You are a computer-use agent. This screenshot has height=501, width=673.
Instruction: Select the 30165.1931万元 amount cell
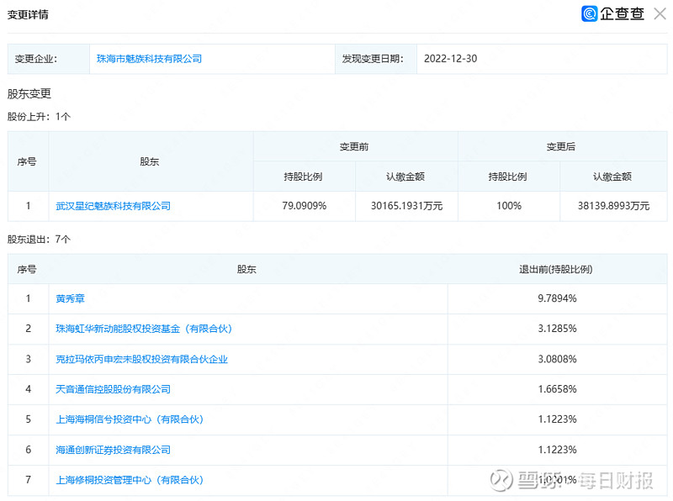tap(406, 206)
